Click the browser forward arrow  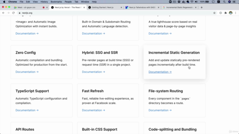(x=8, y=13)
